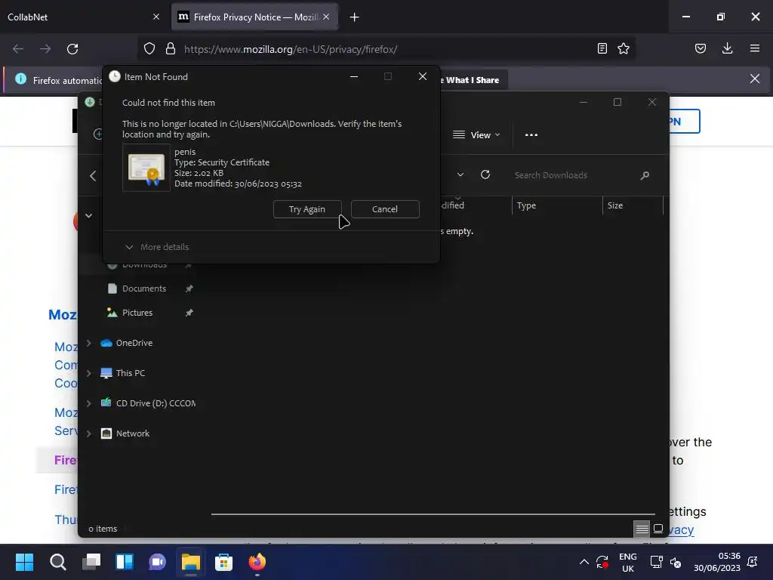773x580 pixels.
Task: Dismiss the Firefox notification bar
Action: [x=755, y=79]
